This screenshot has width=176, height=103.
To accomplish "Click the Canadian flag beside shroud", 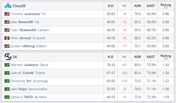I will 7,38.
